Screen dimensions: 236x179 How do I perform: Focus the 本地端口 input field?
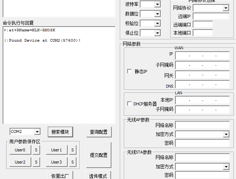203,33
